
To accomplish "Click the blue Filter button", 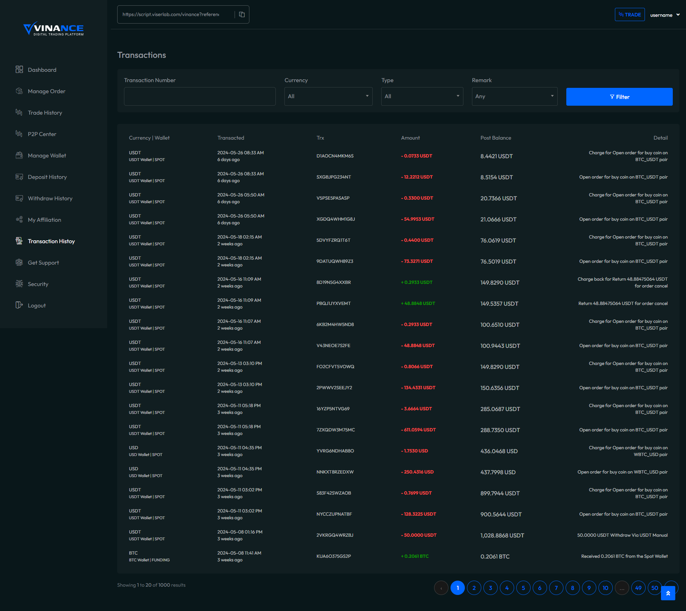I will [619, 97].
